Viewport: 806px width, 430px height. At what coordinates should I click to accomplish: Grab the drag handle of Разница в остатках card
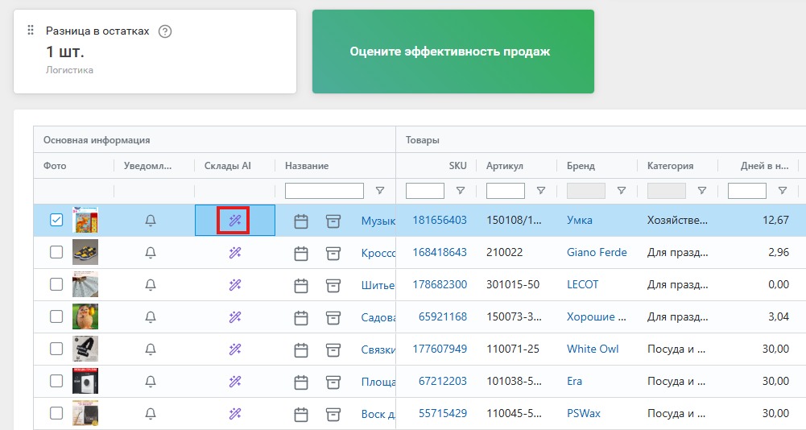(31, 30)
